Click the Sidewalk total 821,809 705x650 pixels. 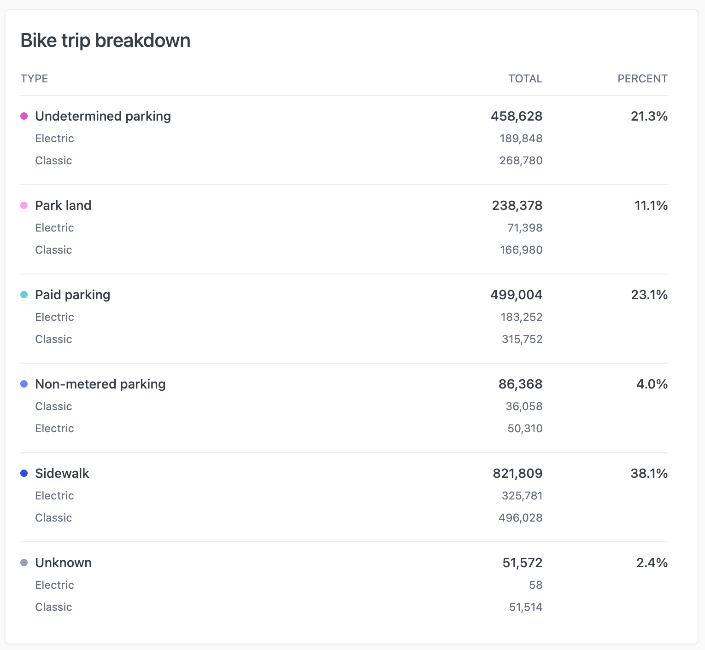point(517,473)
